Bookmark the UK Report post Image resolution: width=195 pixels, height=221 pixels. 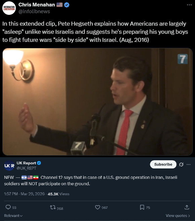point(142,207)
